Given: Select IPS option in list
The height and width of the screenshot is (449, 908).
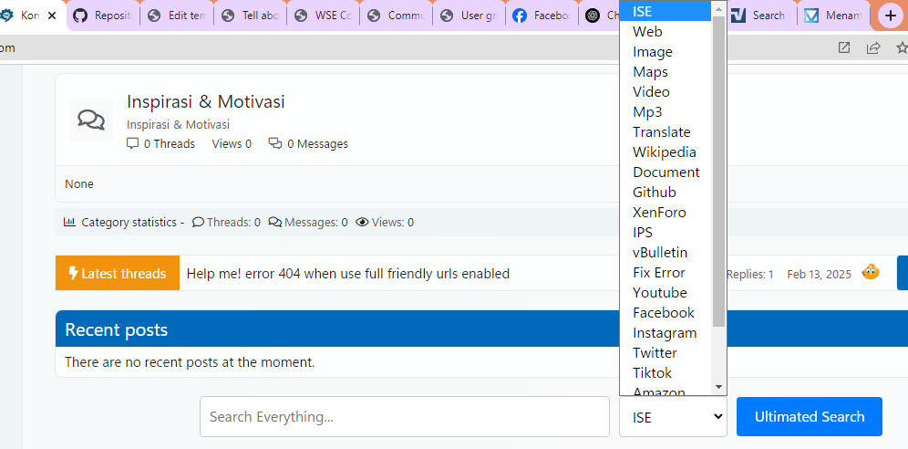Looking at the screenshot, I should click(666, 233).
